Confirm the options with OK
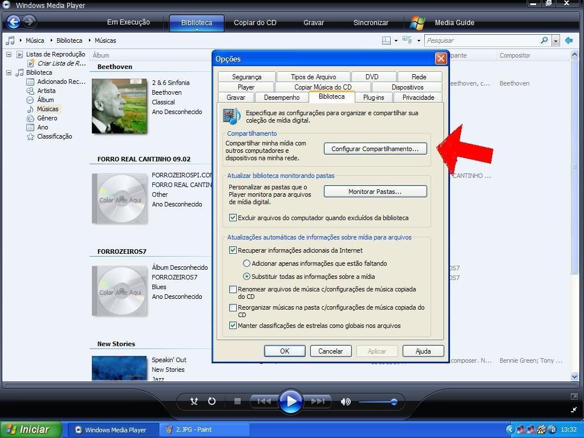 [x=285, y=351]
